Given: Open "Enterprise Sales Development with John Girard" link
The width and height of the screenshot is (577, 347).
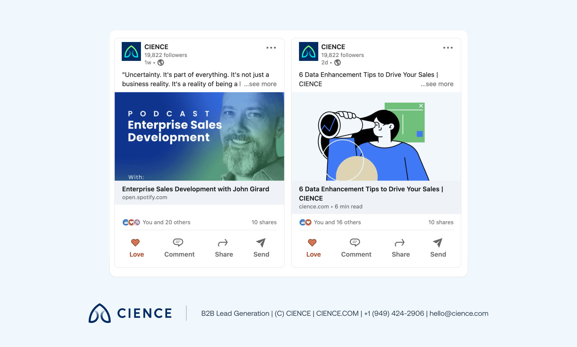Looking at the screenshot, I should pos(195,189).
